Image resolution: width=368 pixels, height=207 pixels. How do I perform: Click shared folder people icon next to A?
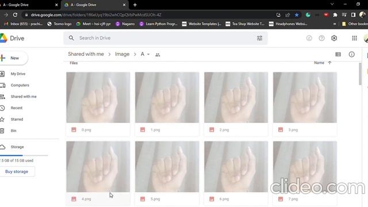(x=158, y=55)
